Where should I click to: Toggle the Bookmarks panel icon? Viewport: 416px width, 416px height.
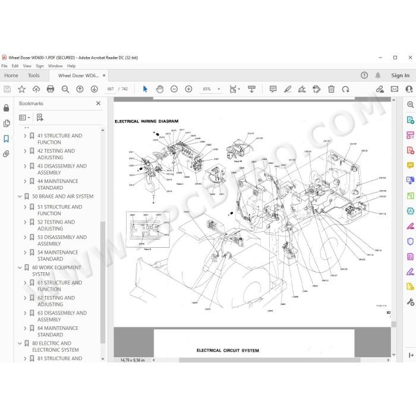pos(7,138)
